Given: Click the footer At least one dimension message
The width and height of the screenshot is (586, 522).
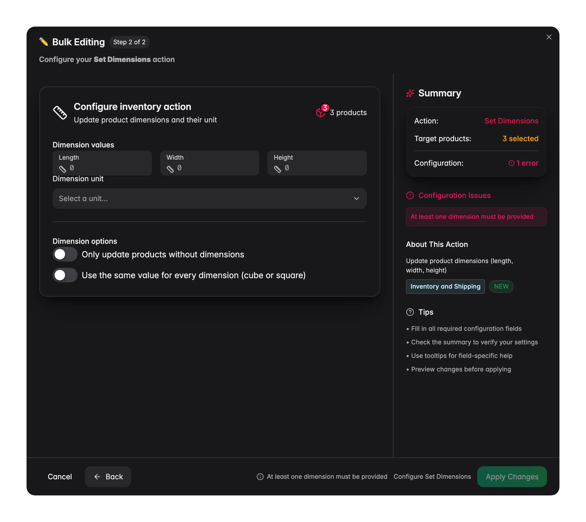Looking at the screenshot, I should [x=327, y=477].
